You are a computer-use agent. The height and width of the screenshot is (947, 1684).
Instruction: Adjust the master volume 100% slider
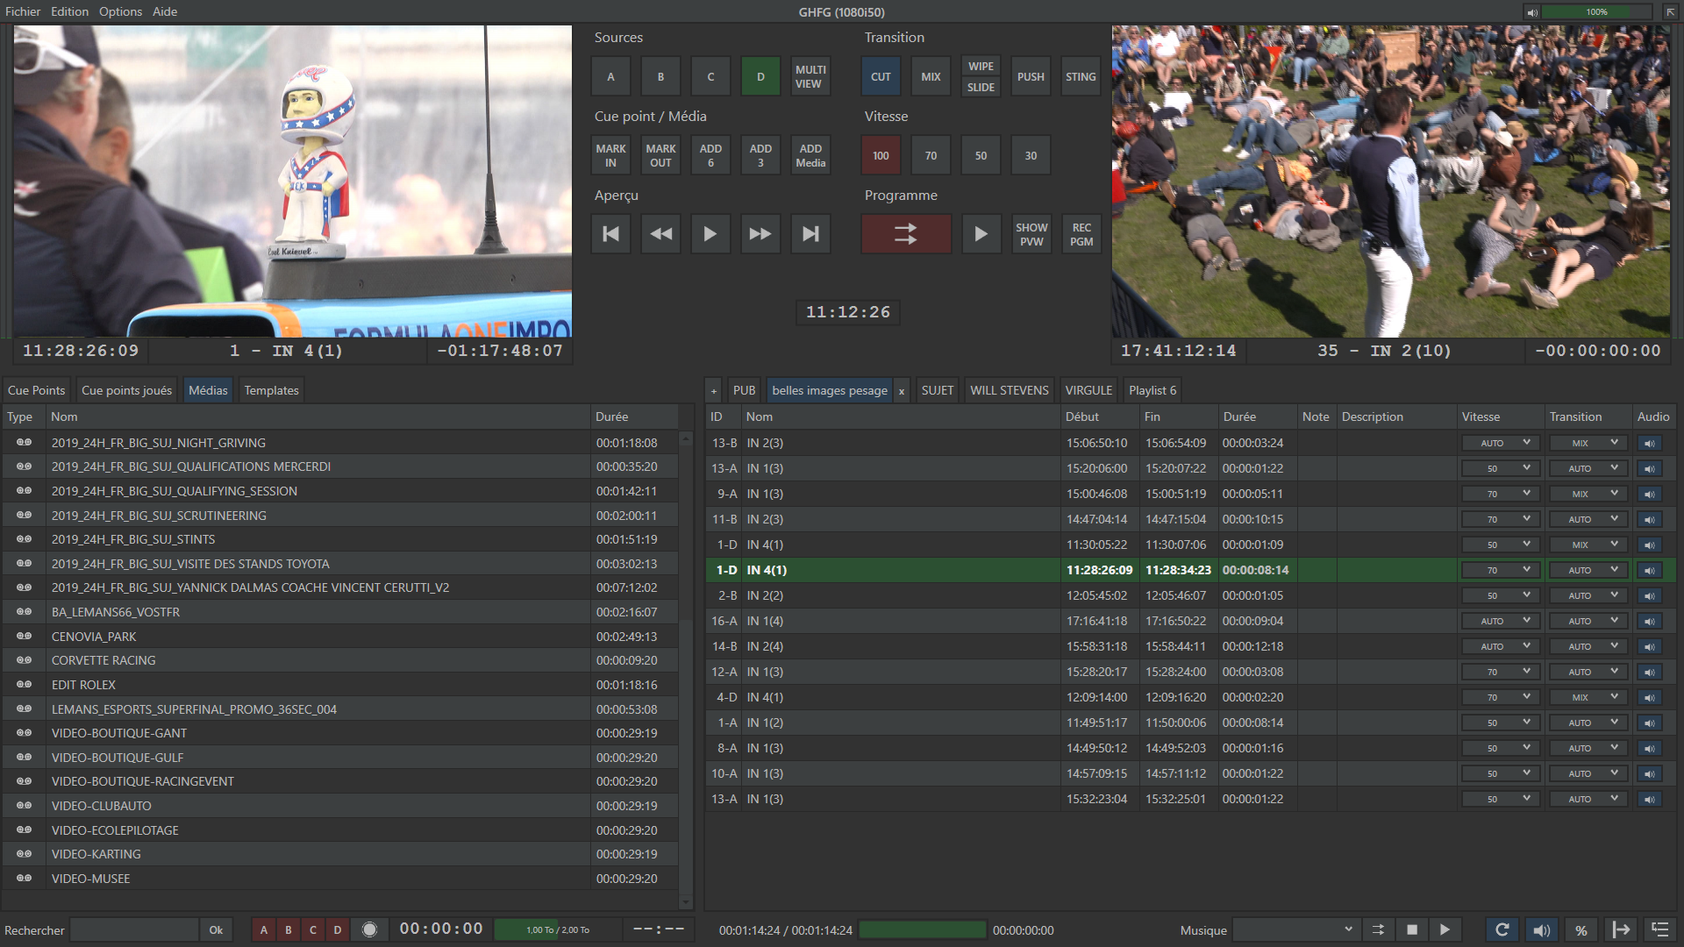[x=1596, y=12]
